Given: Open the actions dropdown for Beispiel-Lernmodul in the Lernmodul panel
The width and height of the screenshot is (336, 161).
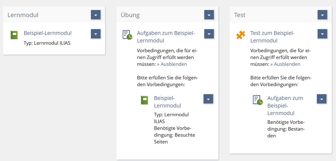Looking at the screenshot, I should [96, 34].
